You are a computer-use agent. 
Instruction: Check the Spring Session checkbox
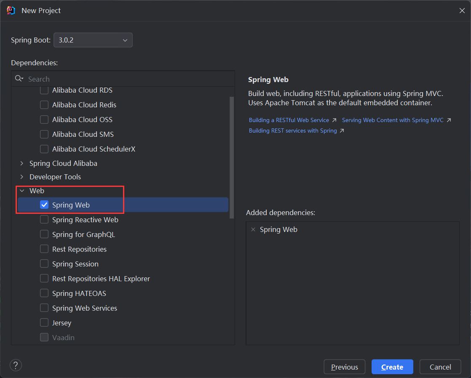pos(44,264)
